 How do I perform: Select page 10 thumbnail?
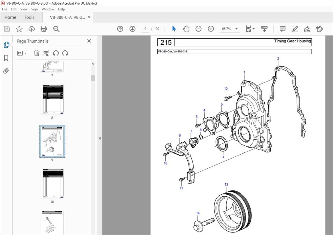click(x=52, y=183)
